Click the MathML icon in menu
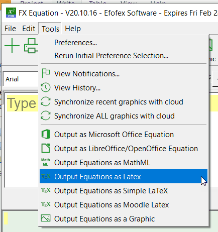 click(46, 162)
